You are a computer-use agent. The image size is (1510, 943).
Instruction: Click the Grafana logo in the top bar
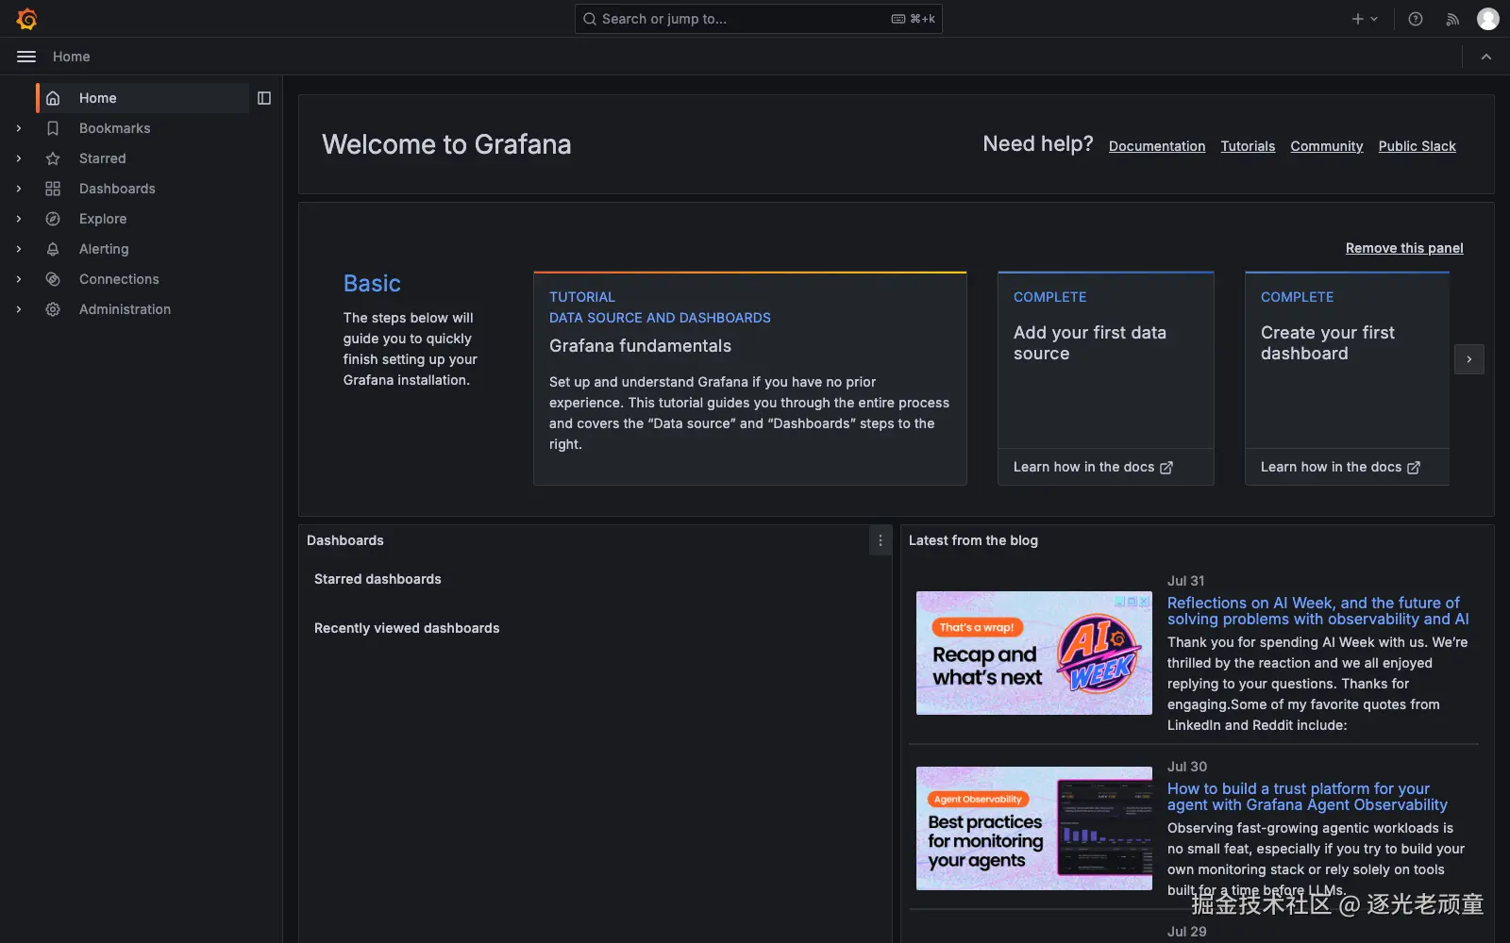click(x=26, y=19)
